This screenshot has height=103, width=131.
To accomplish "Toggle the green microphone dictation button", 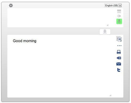I will point(119,21).
